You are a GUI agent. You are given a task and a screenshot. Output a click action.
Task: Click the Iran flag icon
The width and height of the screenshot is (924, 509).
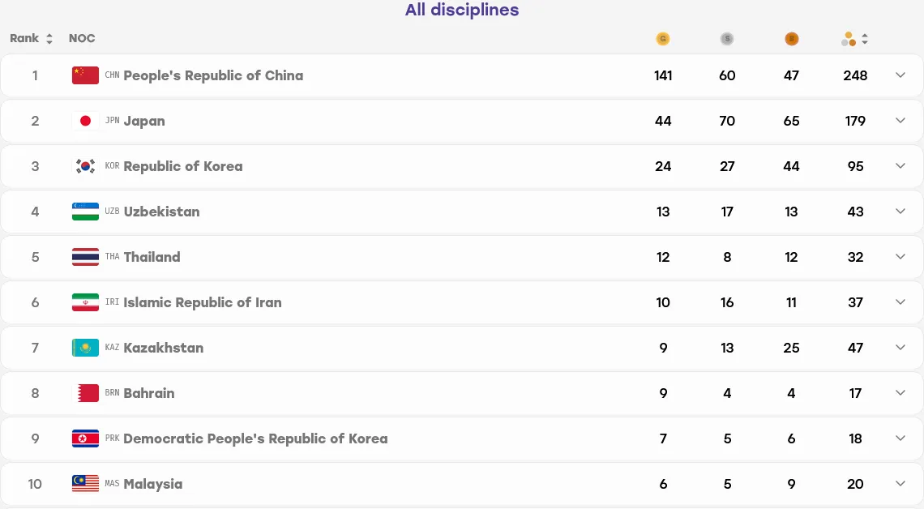click(x=85, y=302)
